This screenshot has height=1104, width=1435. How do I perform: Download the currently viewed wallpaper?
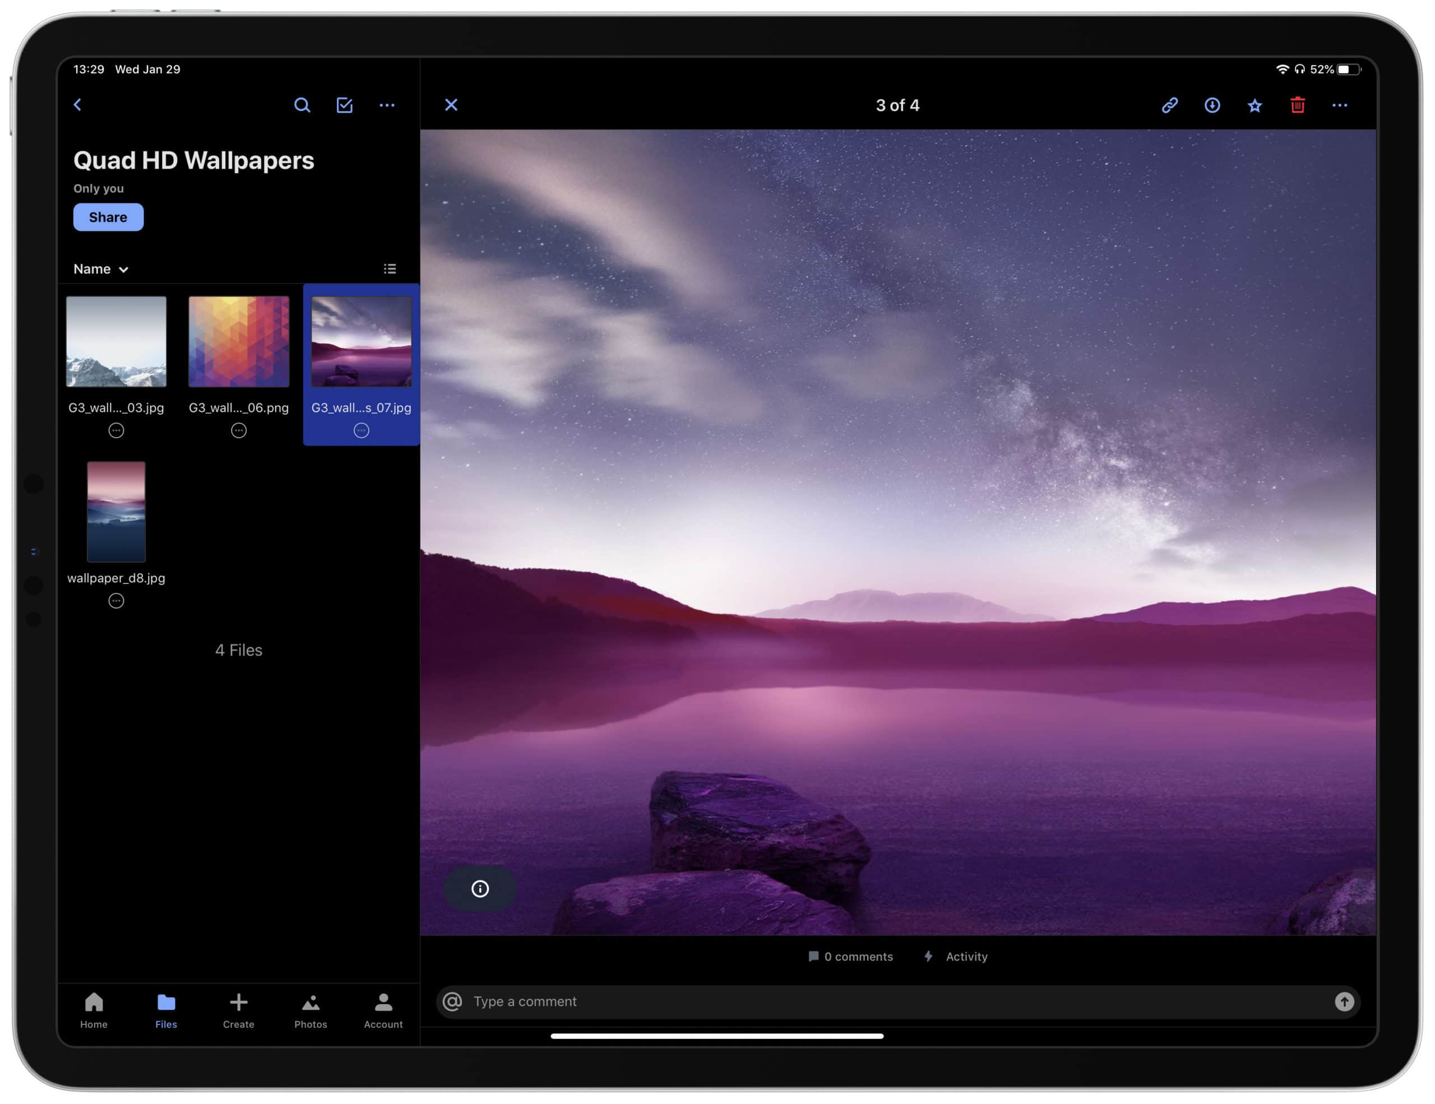1212,105
